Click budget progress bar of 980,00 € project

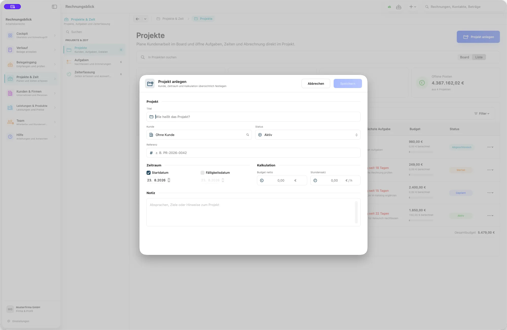(421, 152)
